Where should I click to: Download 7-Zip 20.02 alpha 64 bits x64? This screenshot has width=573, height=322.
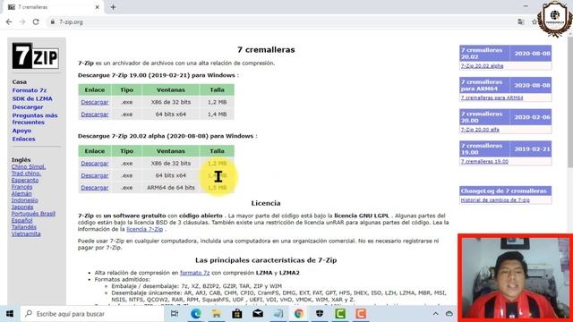coord(95,175)
